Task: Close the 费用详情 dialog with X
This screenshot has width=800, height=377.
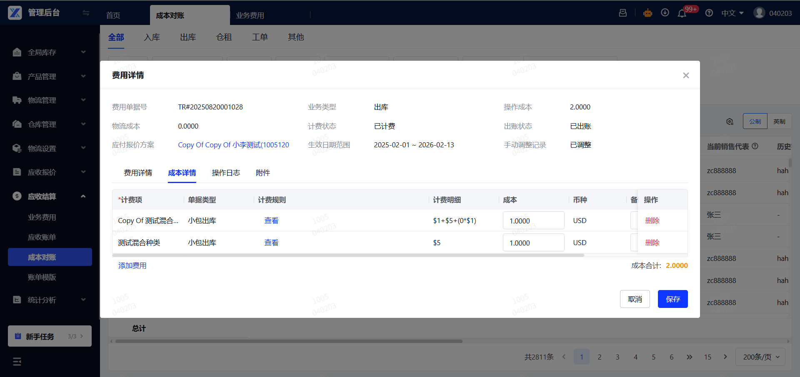Action: pos(686,75)
